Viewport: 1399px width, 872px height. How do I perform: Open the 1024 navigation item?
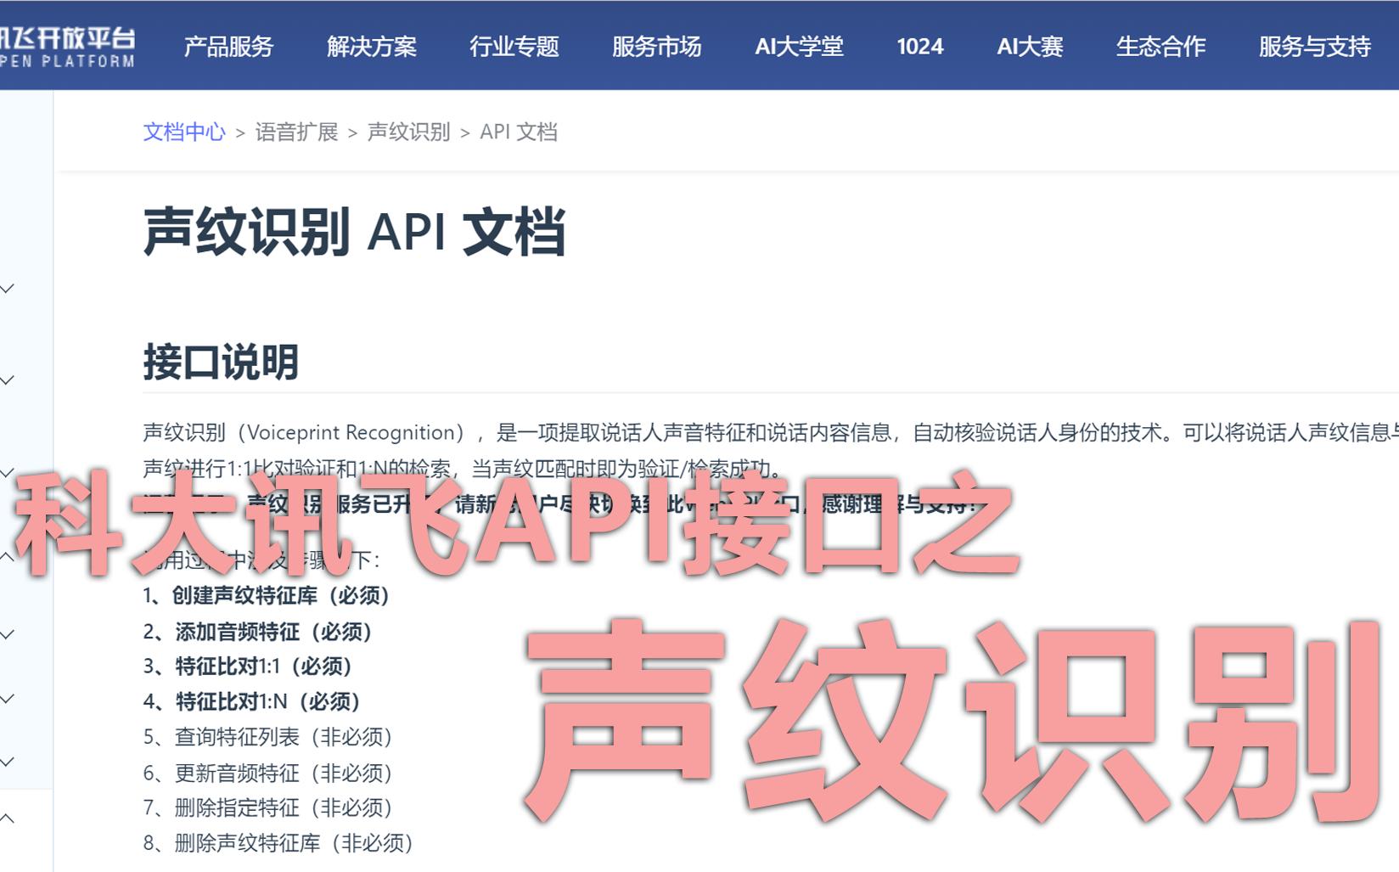(x=919, y=46)
